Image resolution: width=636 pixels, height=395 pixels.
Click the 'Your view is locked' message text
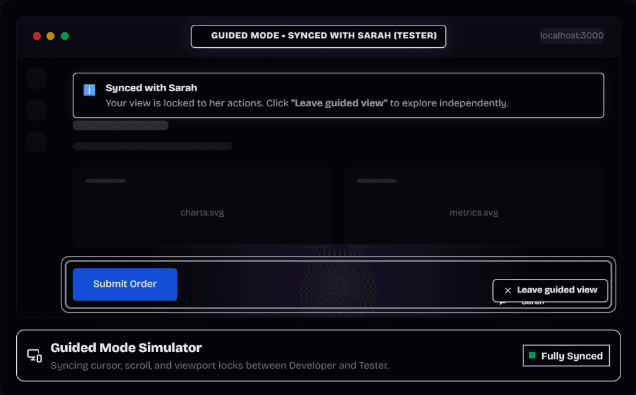click(x=307, y=104)
